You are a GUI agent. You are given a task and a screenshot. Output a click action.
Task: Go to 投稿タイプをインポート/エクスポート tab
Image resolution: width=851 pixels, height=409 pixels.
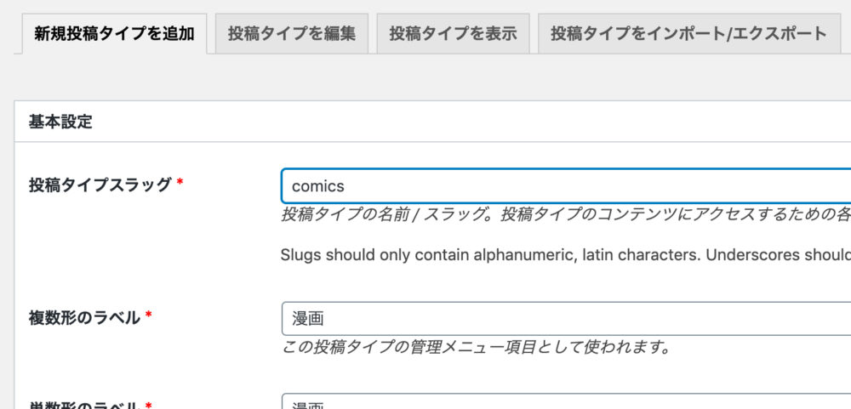pos(688,34)
